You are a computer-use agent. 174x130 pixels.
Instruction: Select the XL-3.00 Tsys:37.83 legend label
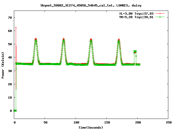136,14
